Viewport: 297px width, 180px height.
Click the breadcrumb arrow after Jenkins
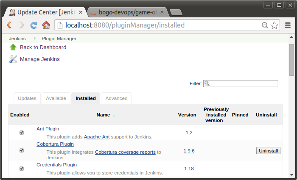click(x=35, y=39)
